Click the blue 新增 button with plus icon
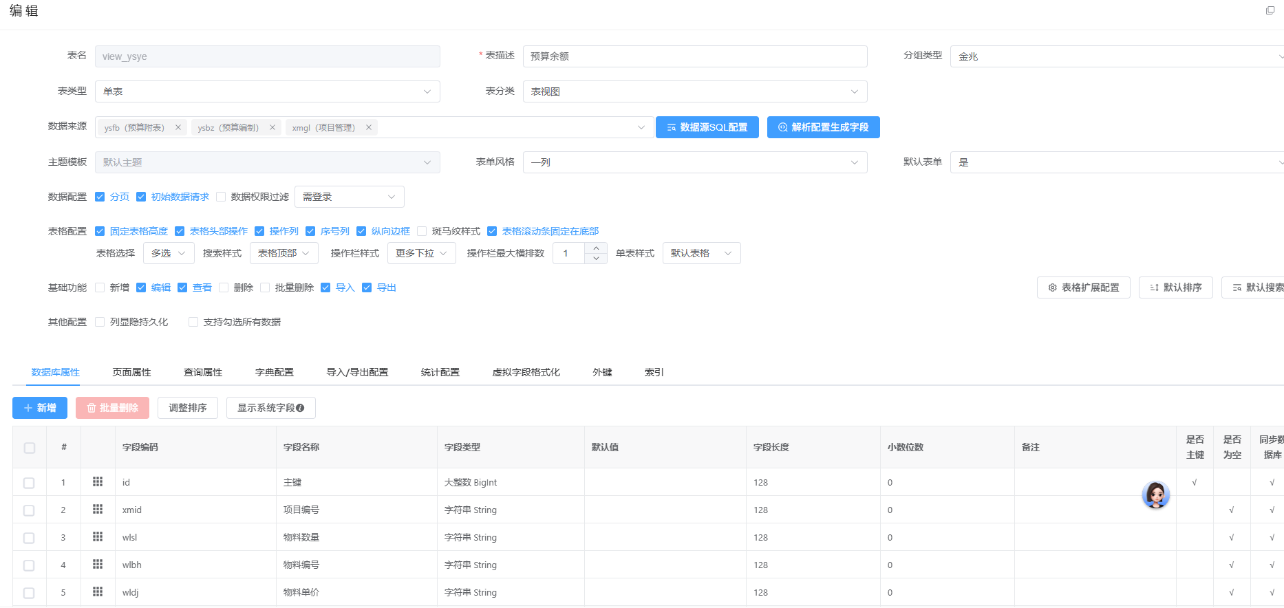 [x=40, y=408]
